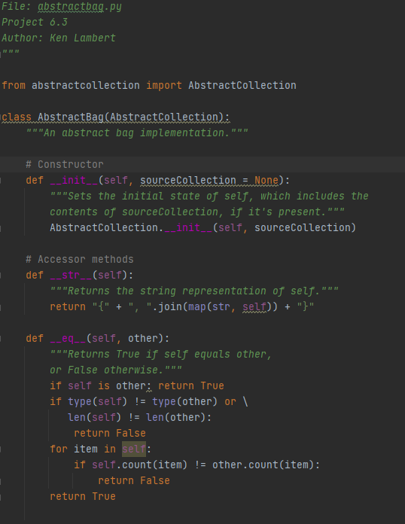Image resolution: width=405 pixels, height=524 pixels.
Task: Click the "__eq__" method name
Action: pyautogui.click(x=68, y=339)
